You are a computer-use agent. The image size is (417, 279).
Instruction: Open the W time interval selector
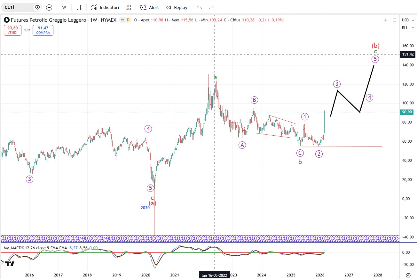pos(64,7)
